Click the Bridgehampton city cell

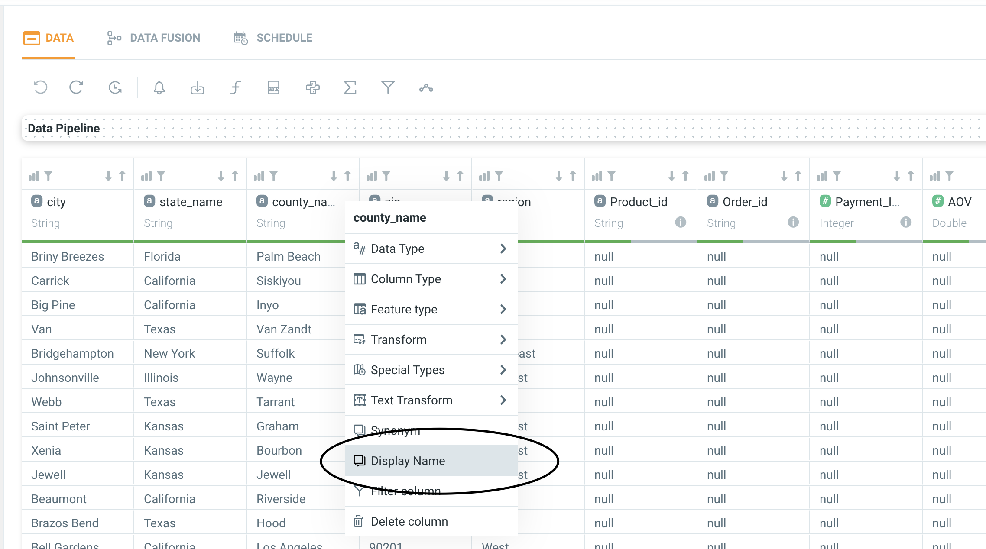[78, 353]
